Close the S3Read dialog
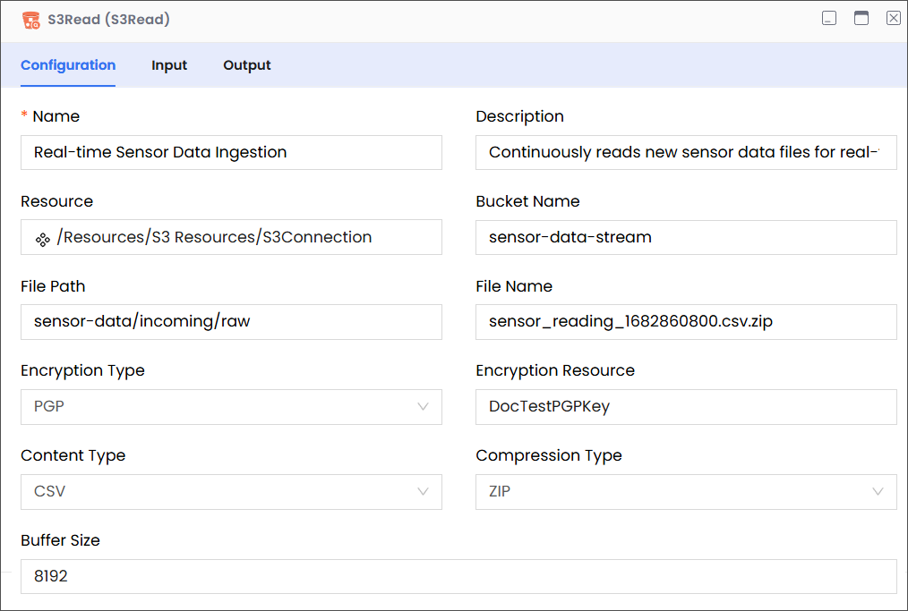This screenshot has height=611, width=908. 894,18
